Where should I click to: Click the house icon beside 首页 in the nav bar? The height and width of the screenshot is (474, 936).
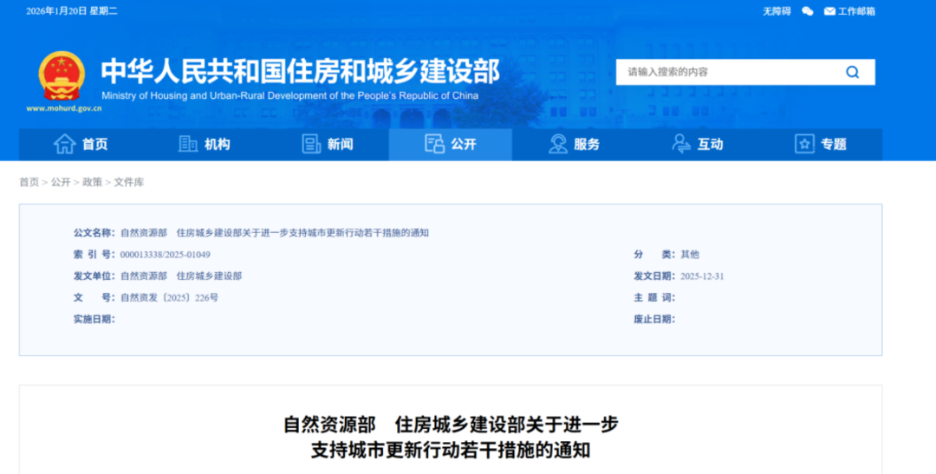point(65,145)
